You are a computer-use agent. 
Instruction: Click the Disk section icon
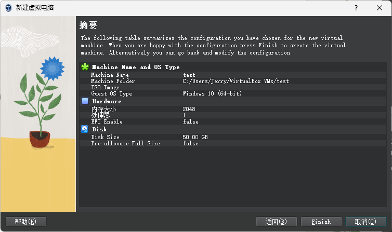click(x=85, y=129)
